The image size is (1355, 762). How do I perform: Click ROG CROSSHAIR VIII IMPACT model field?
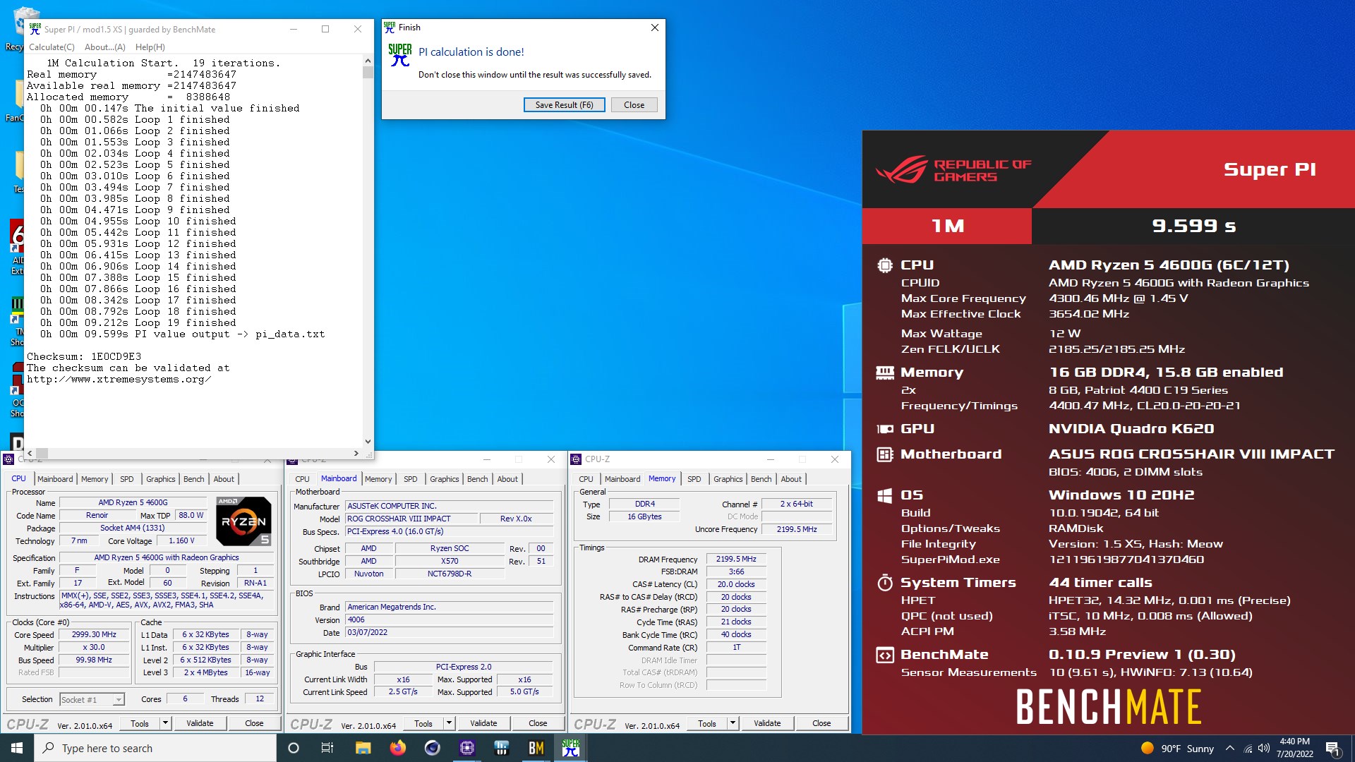(411, 519)
